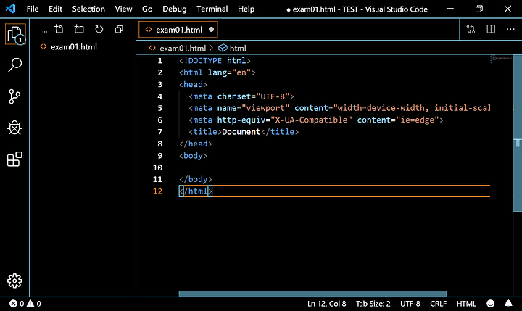Click the word Document in title tag
The height and width of the screenshot is (311, 522).
(241, 132)
